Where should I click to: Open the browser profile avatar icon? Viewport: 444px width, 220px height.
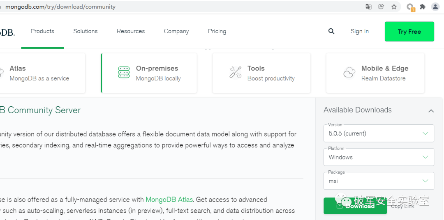[435, 7]
